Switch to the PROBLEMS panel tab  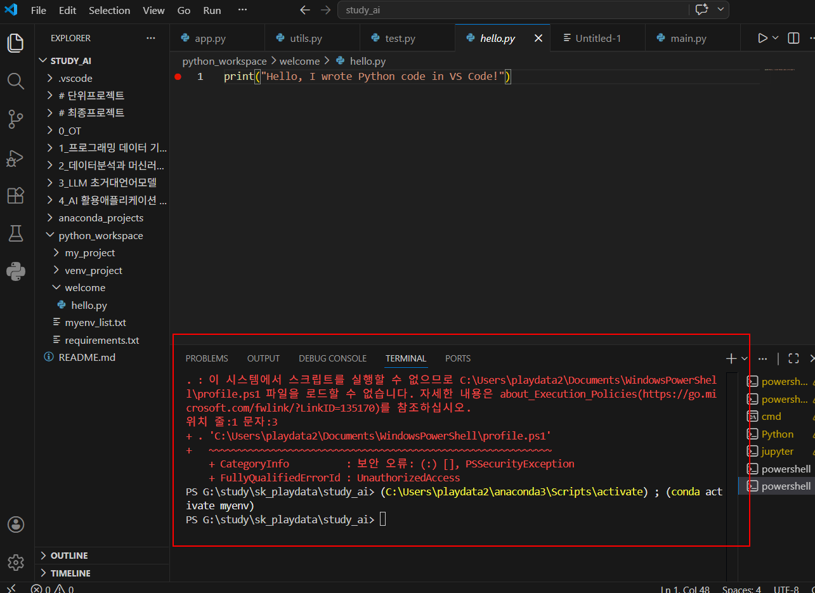click(x=207, y=358)
